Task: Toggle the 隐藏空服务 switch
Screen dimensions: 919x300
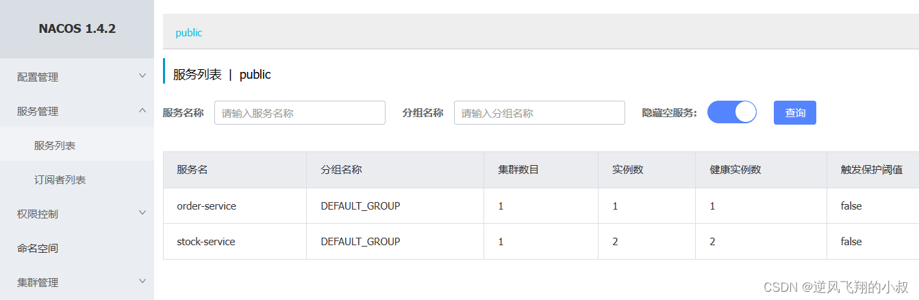Action: coord(731,112)
